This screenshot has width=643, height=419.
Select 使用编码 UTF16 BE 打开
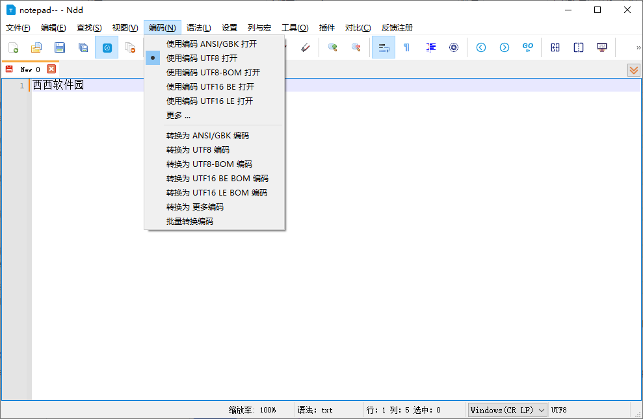(215, 87)
